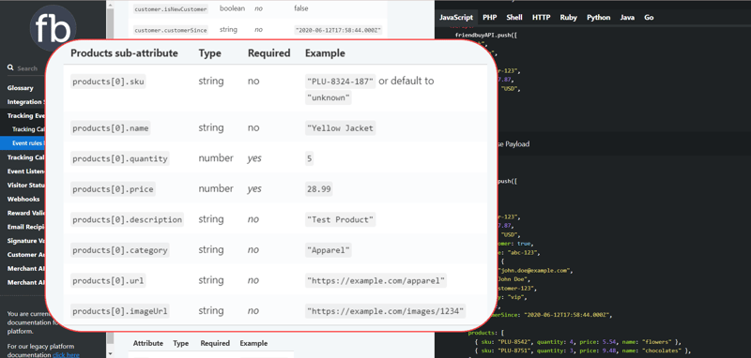Click the sidebar scrollbar up arrow
Image resolution: width=751 pixels, height=358 pixels.
pos(110,5)
